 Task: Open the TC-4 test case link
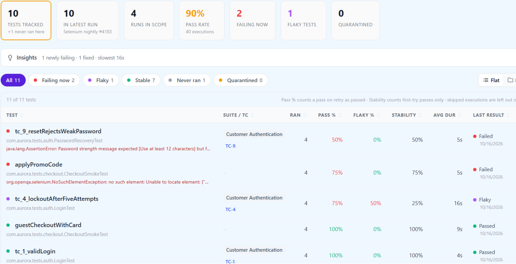click(x=230, y=209)
